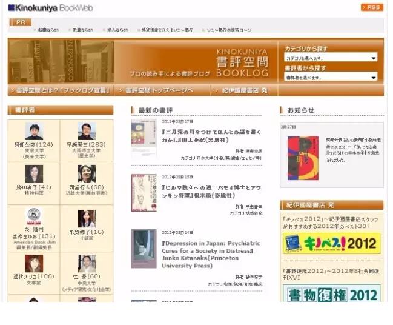Click the Depression in Japan book cover
This screenshot has width=393, height=325.
[x=144, y=249]
